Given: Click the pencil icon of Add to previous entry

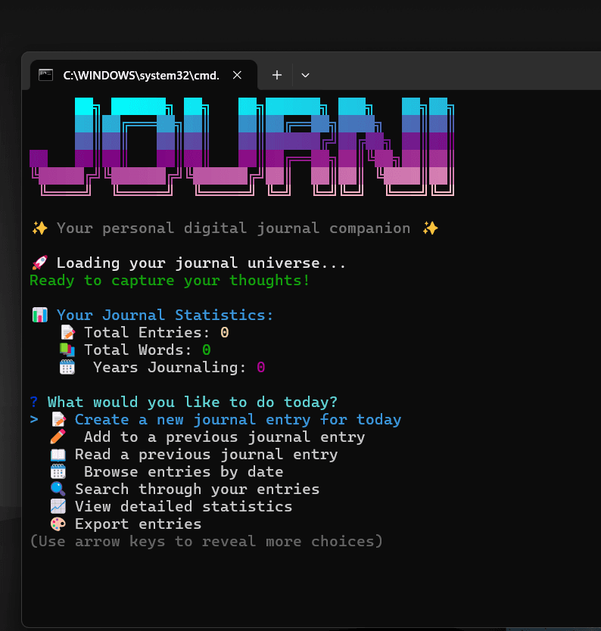Looking at the screenshot, I should pyautogui.click(x=58, y=437).
